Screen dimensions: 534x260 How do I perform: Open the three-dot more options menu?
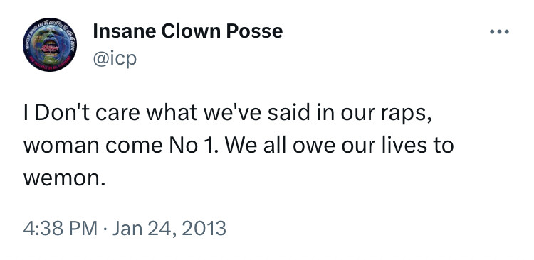499,32
